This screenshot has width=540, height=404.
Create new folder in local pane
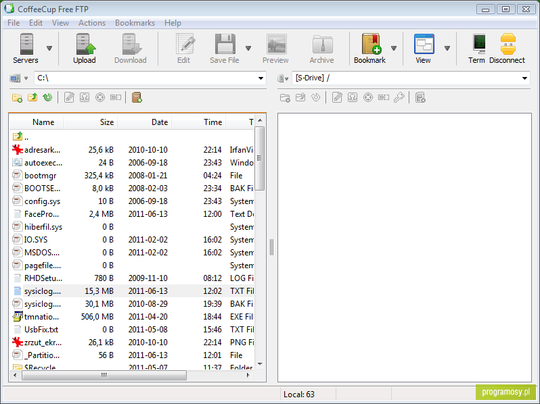pyautogui.click(x=17, y=98)
